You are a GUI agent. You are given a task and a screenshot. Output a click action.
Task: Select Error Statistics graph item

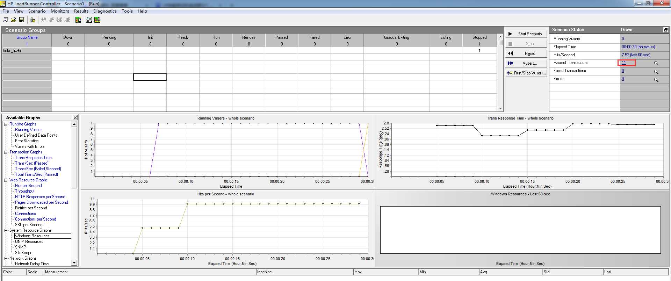click(x=27, y=141)
